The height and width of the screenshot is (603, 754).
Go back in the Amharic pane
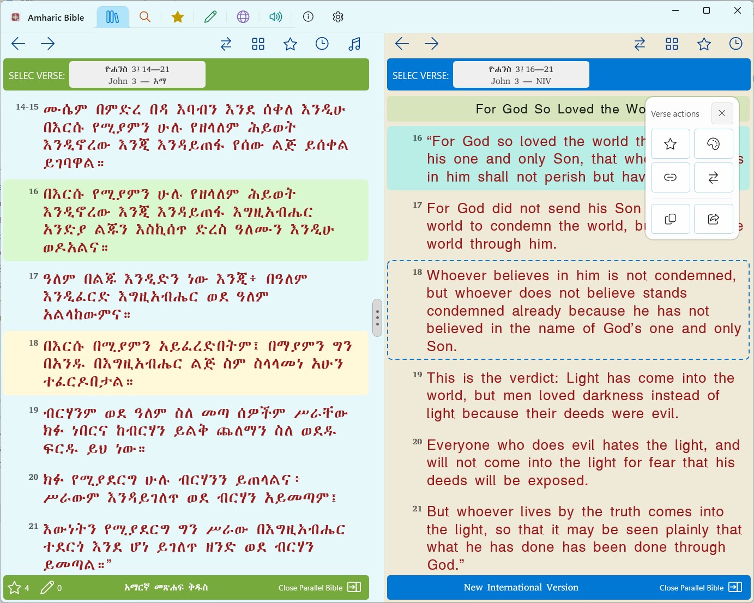pyautogui.click(x=19, y=44)
